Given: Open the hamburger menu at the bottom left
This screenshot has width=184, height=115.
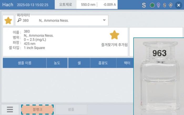Looking at the screenshot, I should coord(10,109).
